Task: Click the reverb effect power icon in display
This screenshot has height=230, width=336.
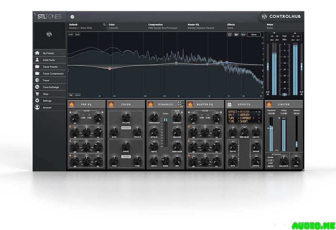Action: [x=260, y=112]
